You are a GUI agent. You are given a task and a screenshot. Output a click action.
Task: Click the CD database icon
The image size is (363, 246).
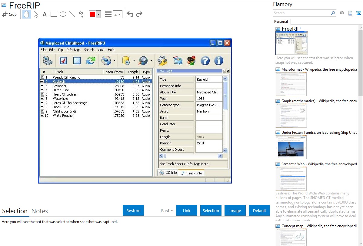click(x=126, y=61)
